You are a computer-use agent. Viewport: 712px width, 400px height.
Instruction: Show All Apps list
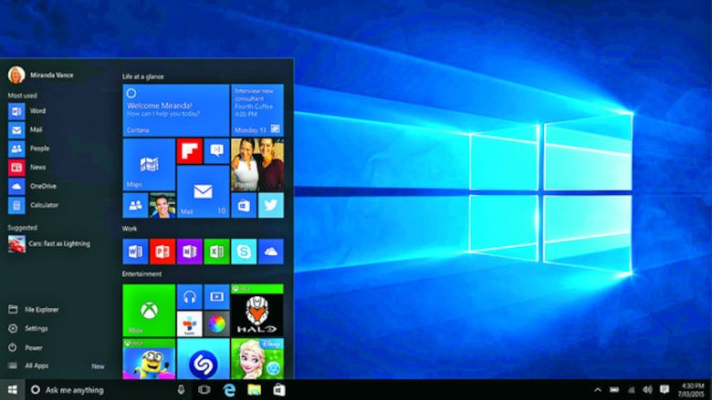click(28, 365)
